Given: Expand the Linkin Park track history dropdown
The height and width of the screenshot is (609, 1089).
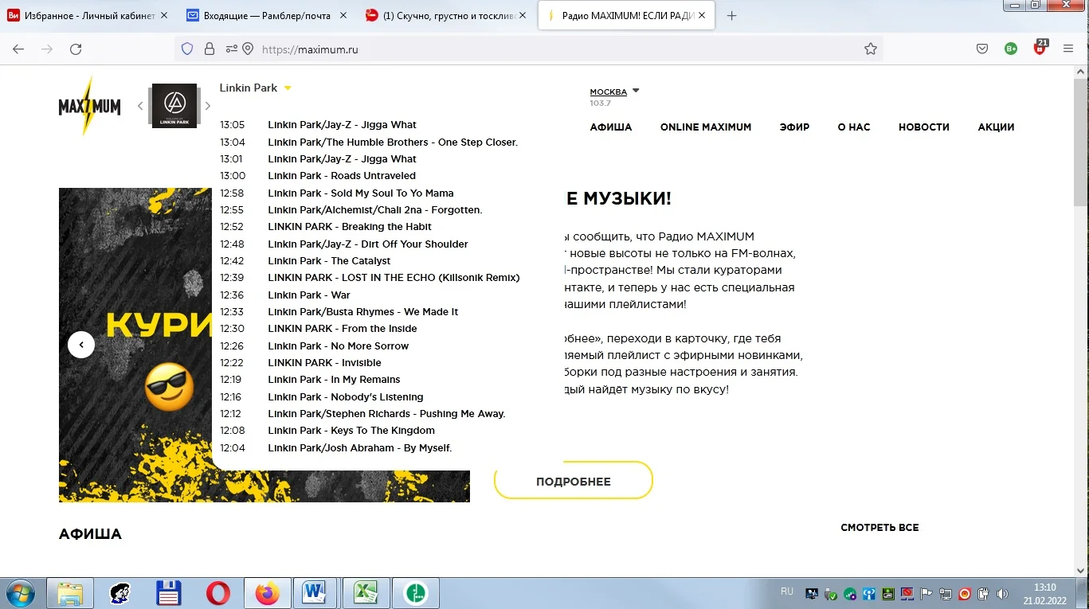Looking at the screenshot, I should [288, 88].
